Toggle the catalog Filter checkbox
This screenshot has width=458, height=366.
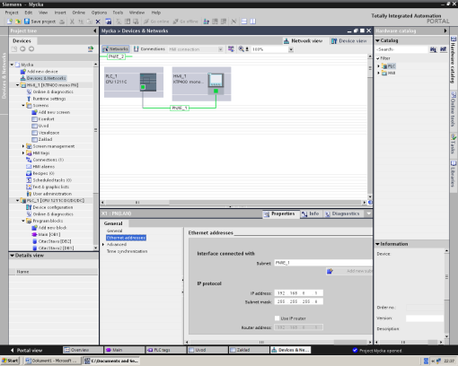pos(378,58)
